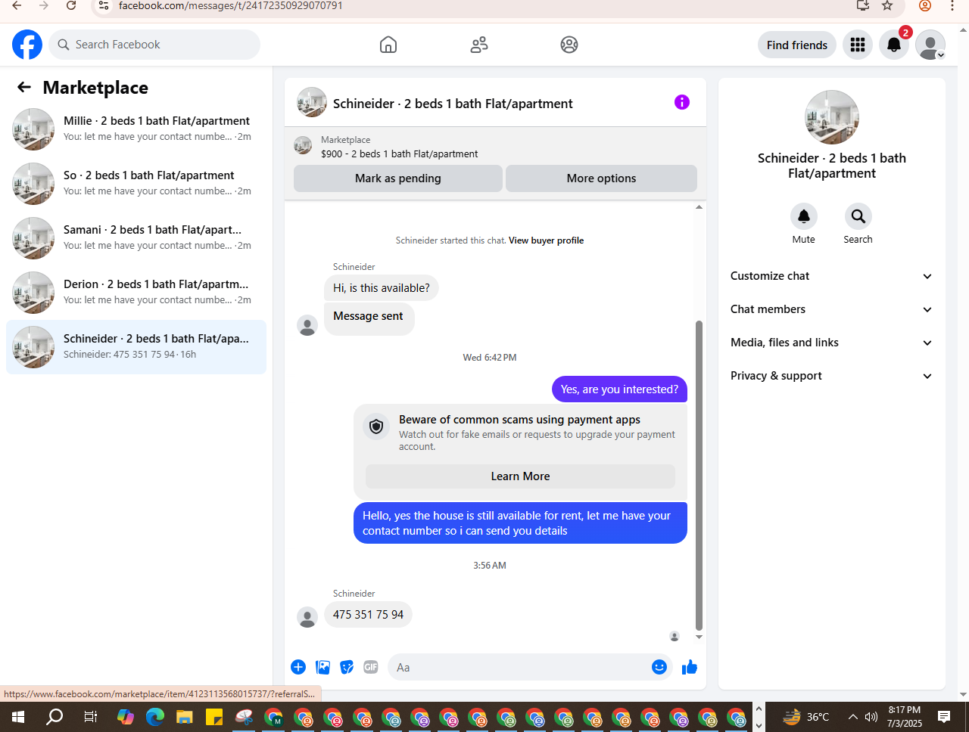The width and height of the screenshot is (969, 732).
Task: Click the Search Facebook field
Action: [154, 45]
